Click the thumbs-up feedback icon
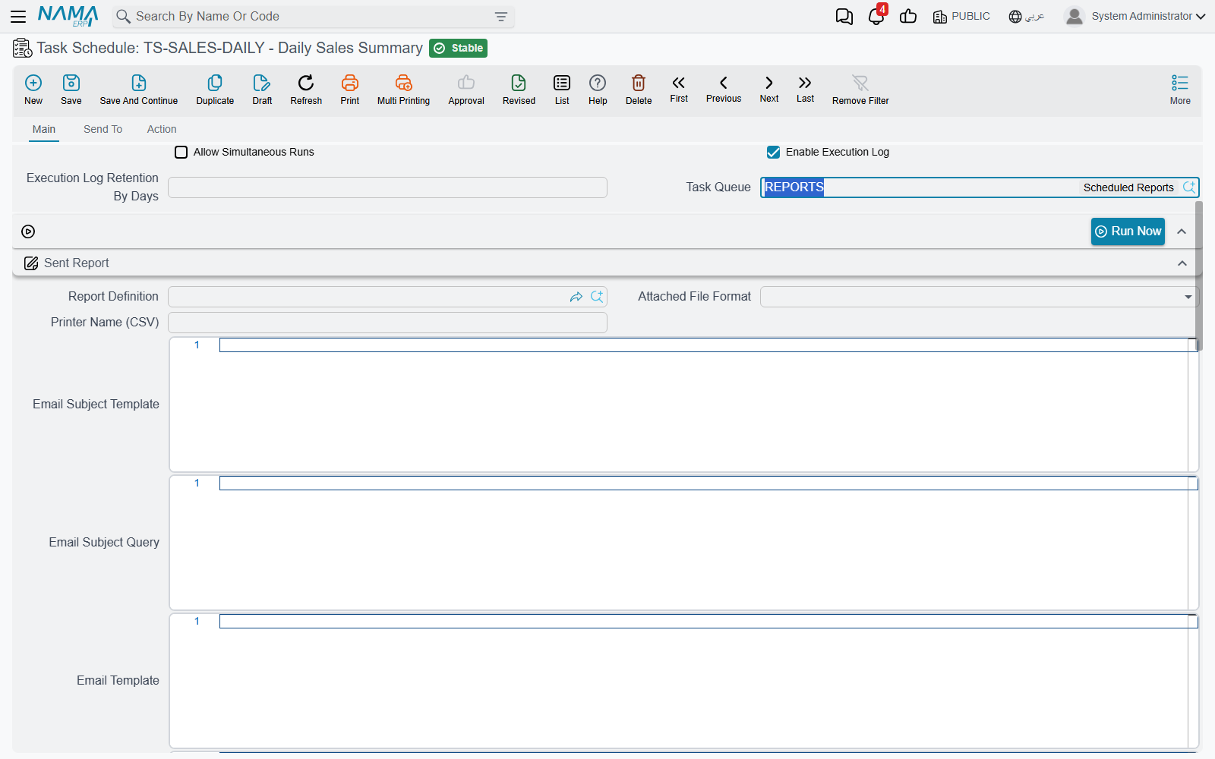 coord(908,16)
